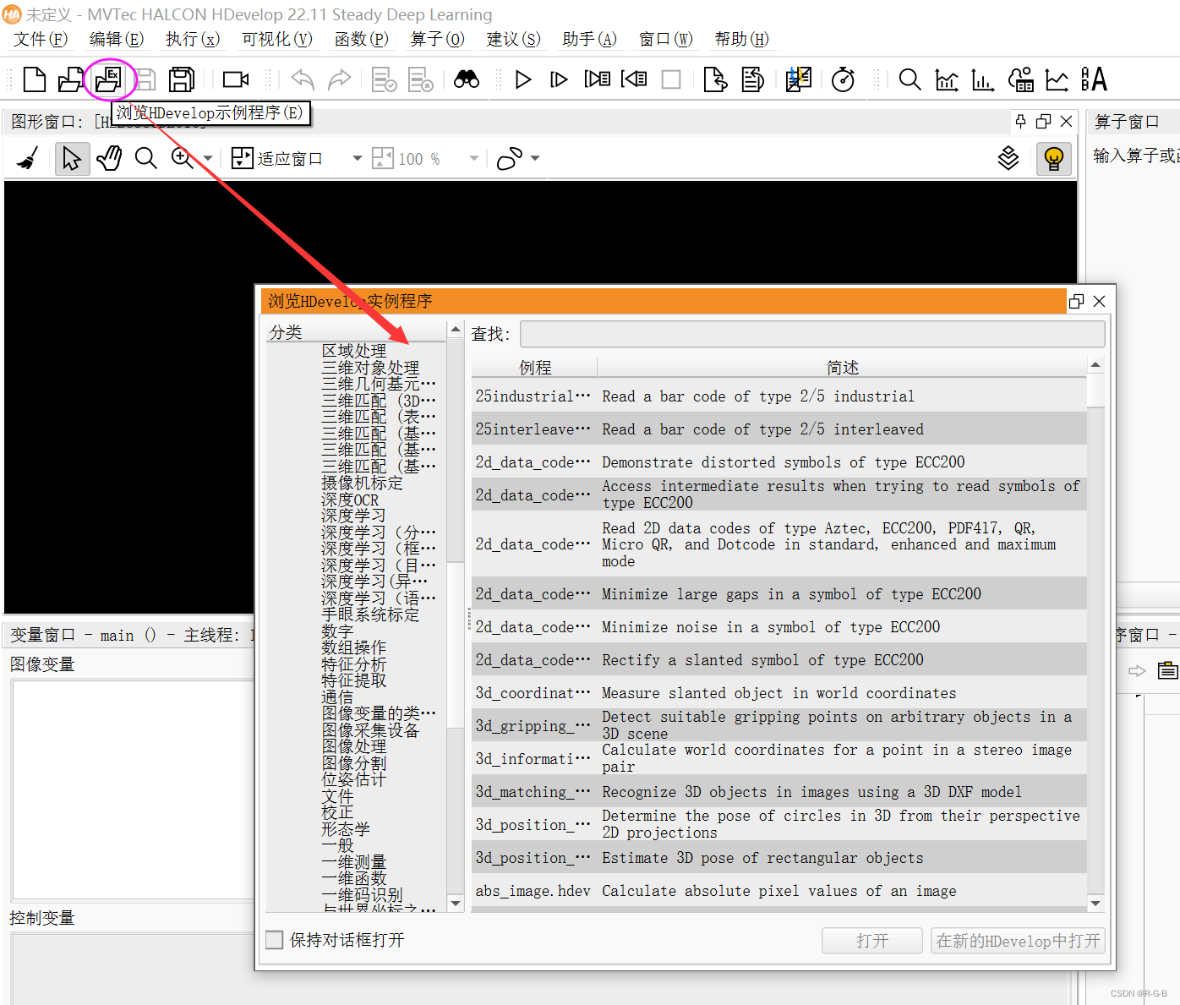Viewport: 1180px width, 1005px height.
Task: Expand the fit-window size dropdown
Action: pyautogui.click(x=357, y=158)
